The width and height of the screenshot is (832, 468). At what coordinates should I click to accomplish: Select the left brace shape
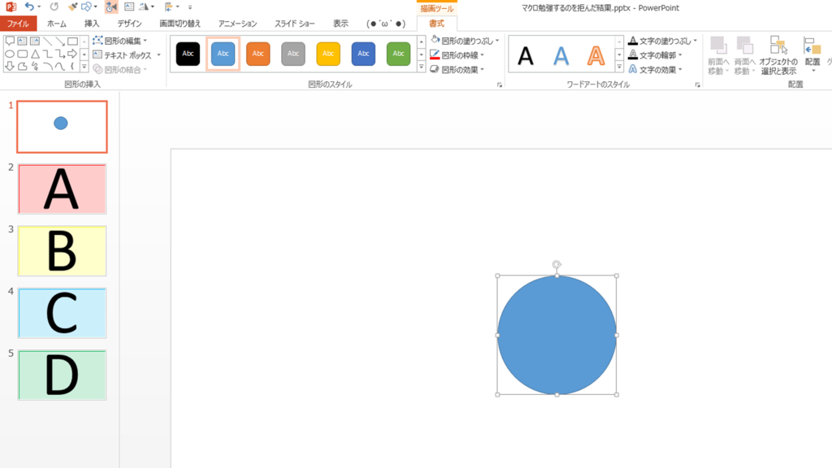[72, 67]
